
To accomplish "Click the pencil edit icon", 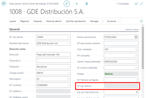I will 67,4.
